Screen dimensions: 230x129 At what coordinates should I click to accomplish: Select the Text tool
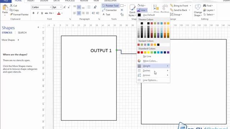106,14
